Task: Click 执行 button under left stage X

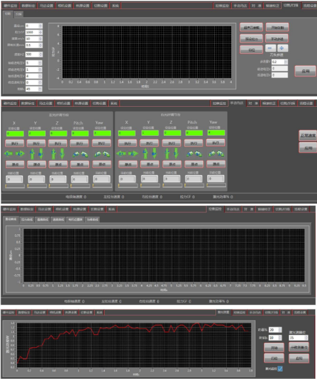Action: [15, 143]
